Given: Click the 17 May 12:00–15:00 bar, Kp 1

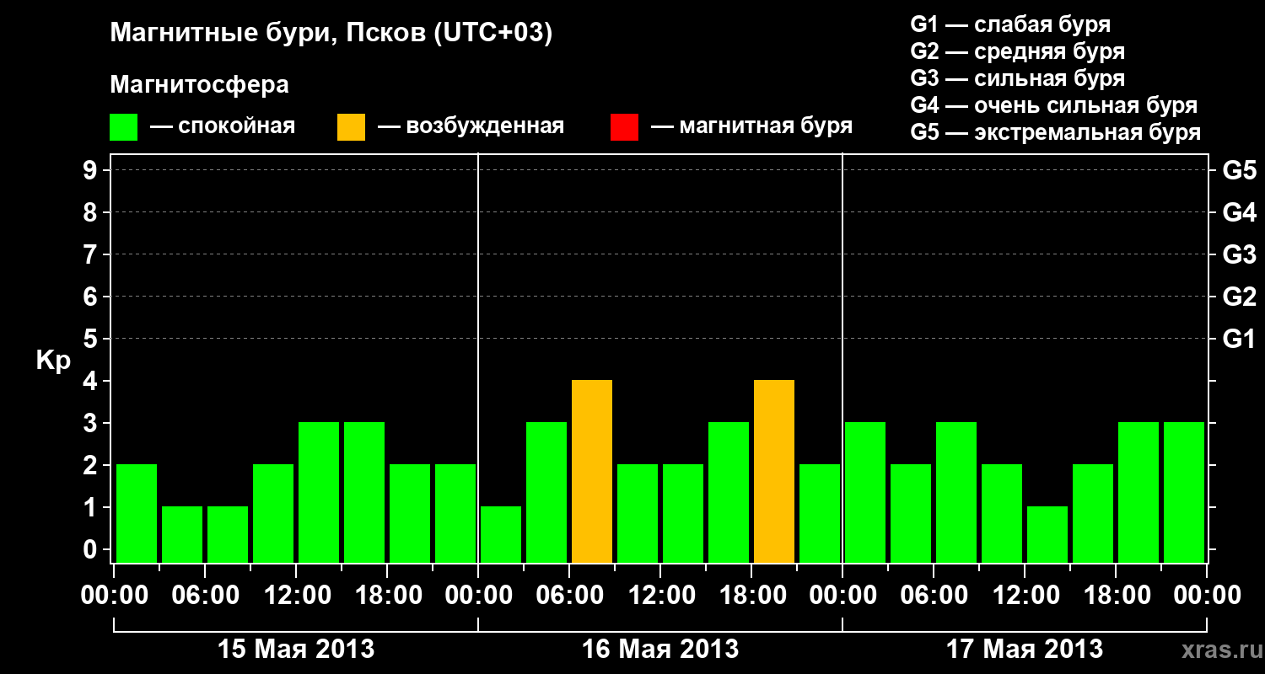Looking at the screenshot, I should pos(1047,535).
